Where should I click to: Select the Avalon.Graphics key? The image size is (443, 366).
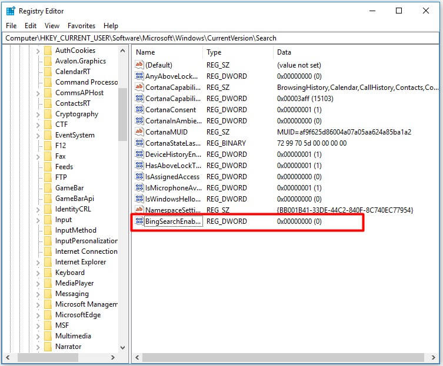coord(81,61)
